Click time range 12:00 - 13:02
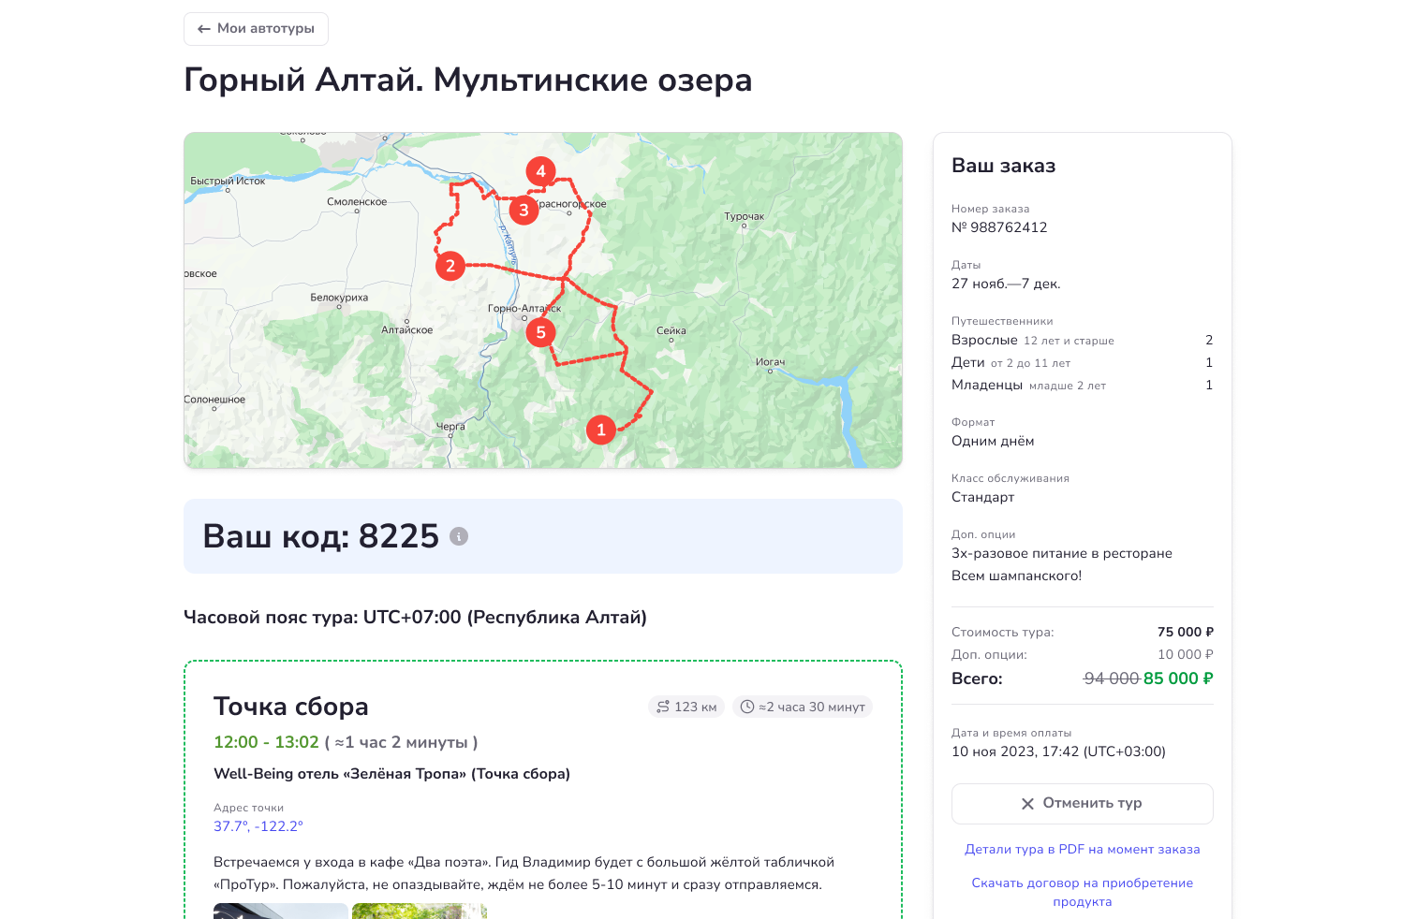 (266, 742)
